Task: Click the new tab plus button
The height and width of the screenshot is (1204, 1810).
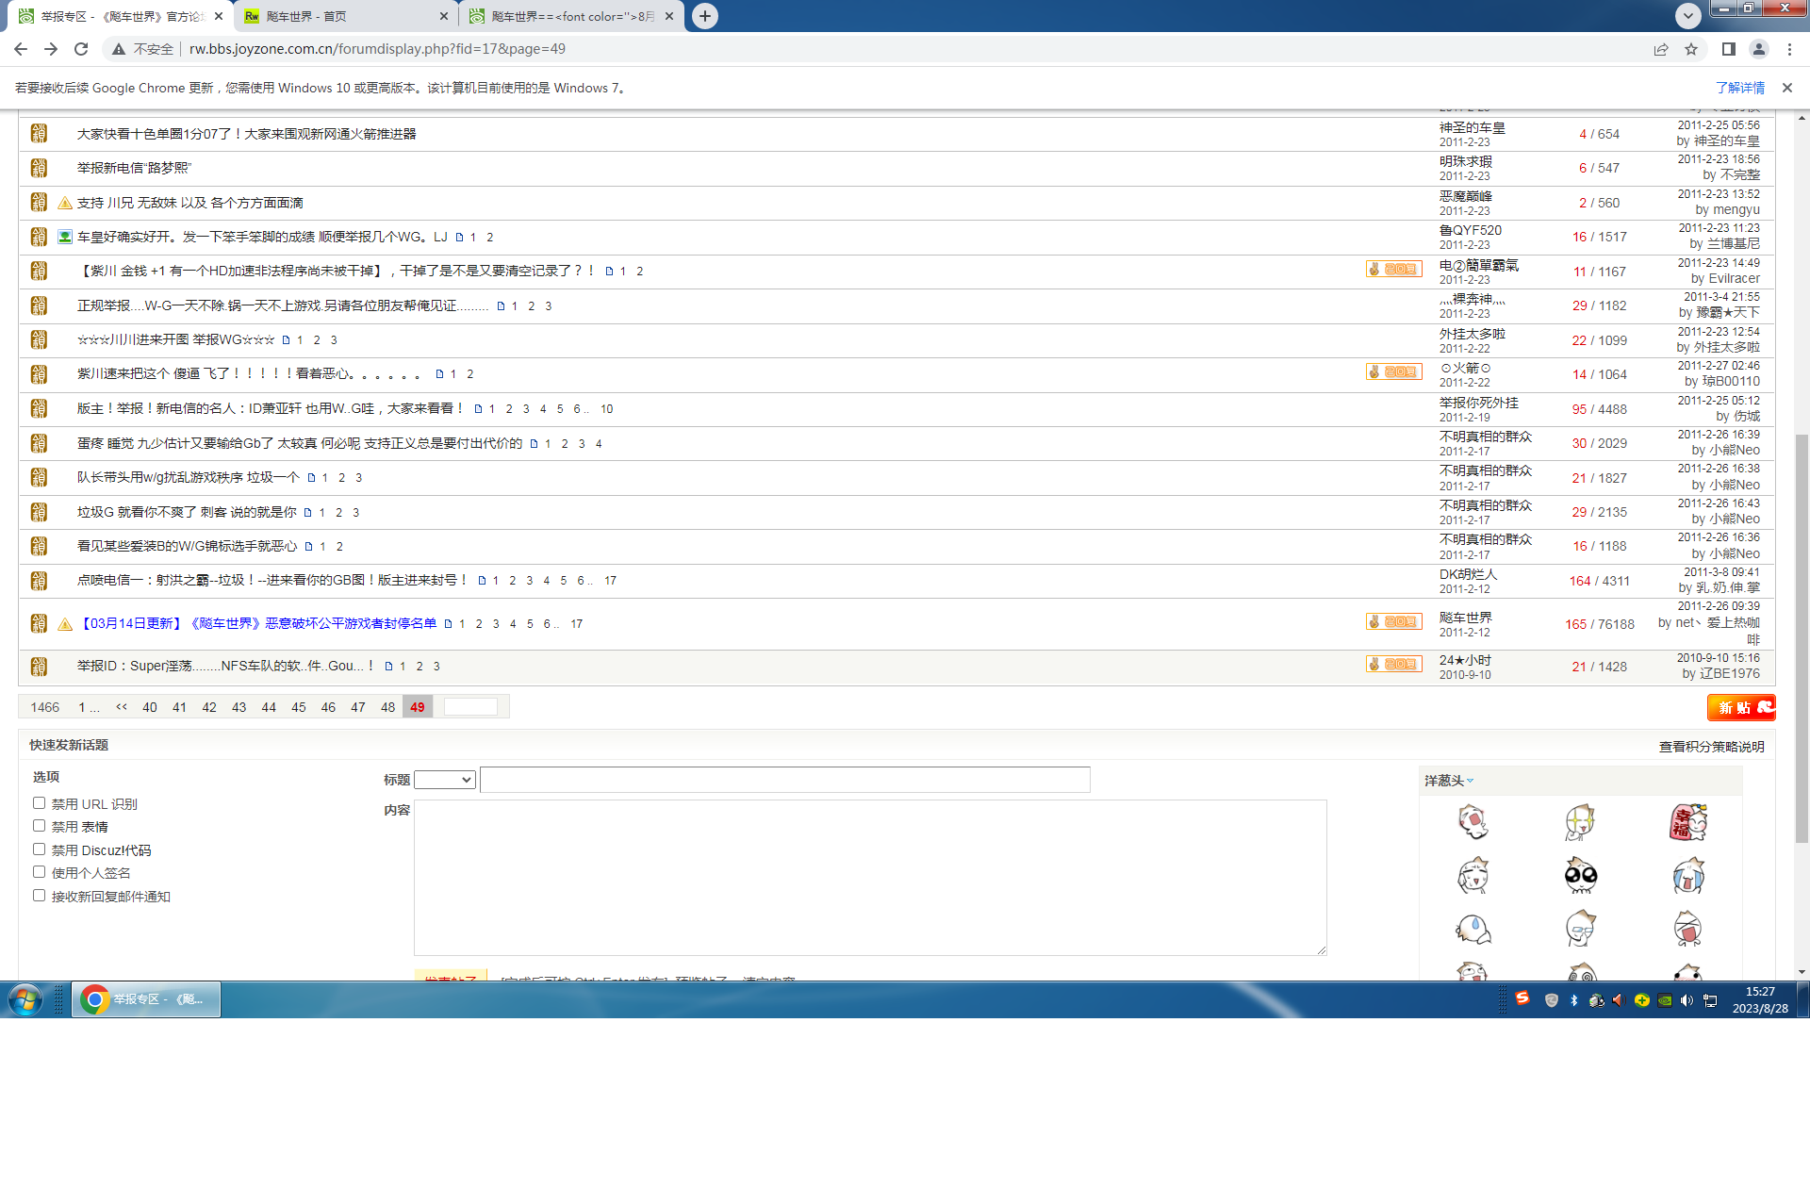Action: pyautogui.click(x=705, y=16)
